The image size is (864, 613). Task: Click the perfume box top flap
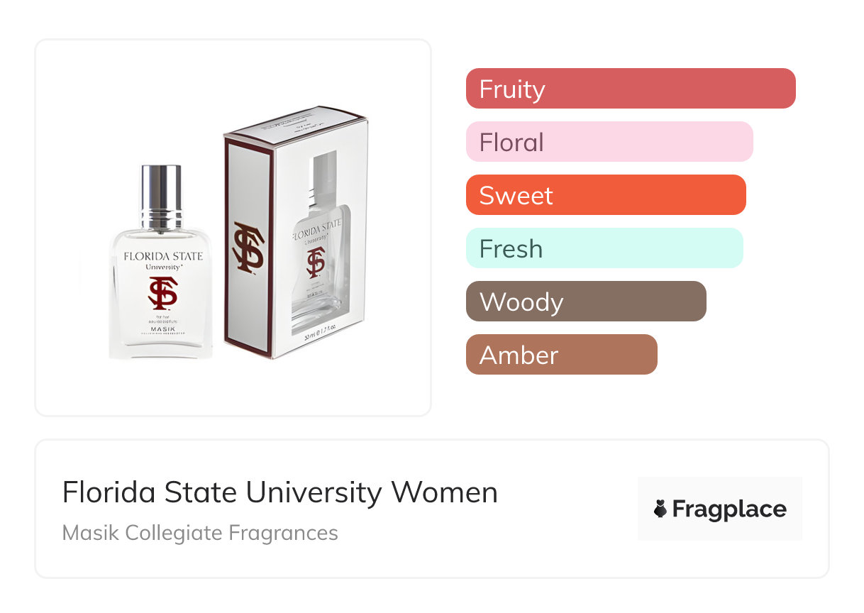coord(298,122)
